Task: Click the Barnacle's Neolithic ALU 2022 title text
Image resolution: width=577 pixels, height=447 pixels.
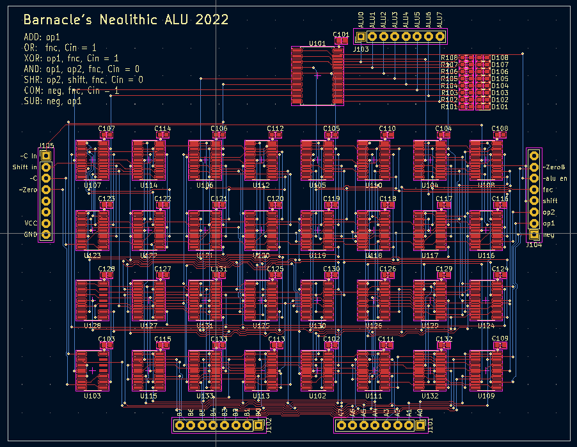Action: click(125, 20)
